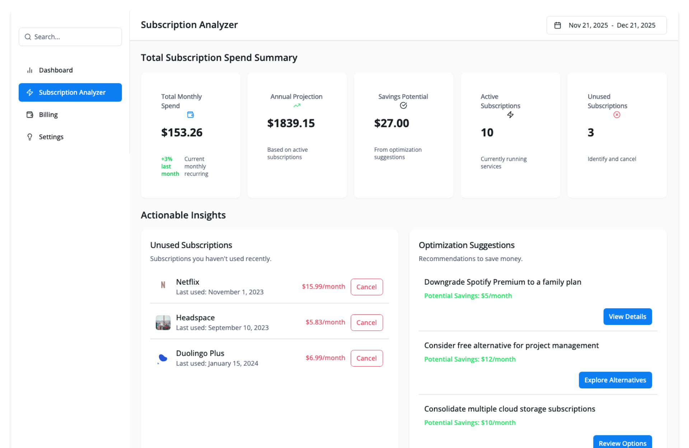Click the trending arrow icon under Annual Projection
Image resolution: width=689 pixels, height=448 pixels.
(x=297, y=106)
